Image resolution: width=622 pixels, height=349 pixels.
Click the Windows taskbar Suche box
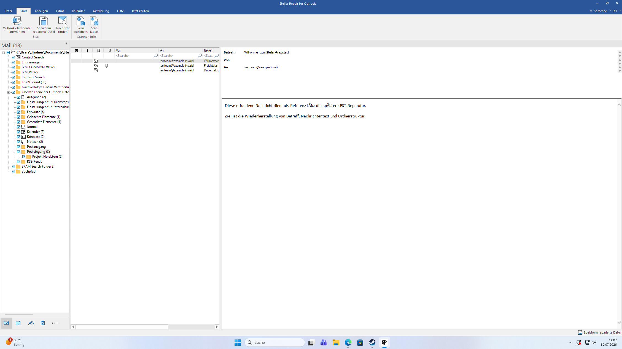point(274,342)
